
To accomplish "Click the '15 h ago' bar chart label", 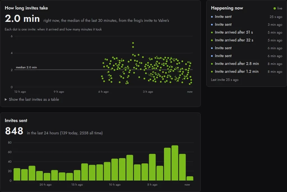I will (x=77, y=184).
